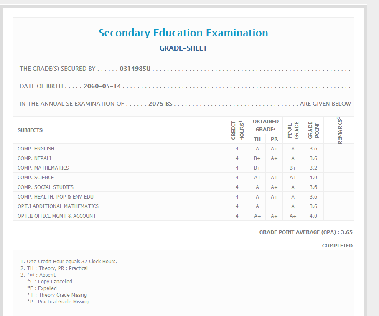This screenshot has width=379, height=316.
Task: Click the SUBJECTS column header
Action: (30, 130)
